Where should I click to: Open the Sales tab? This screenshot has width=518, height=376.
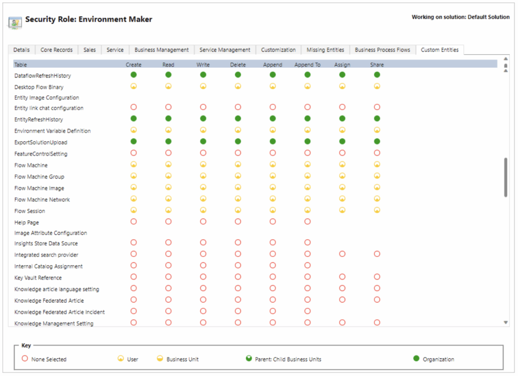[x=90, y=50]
